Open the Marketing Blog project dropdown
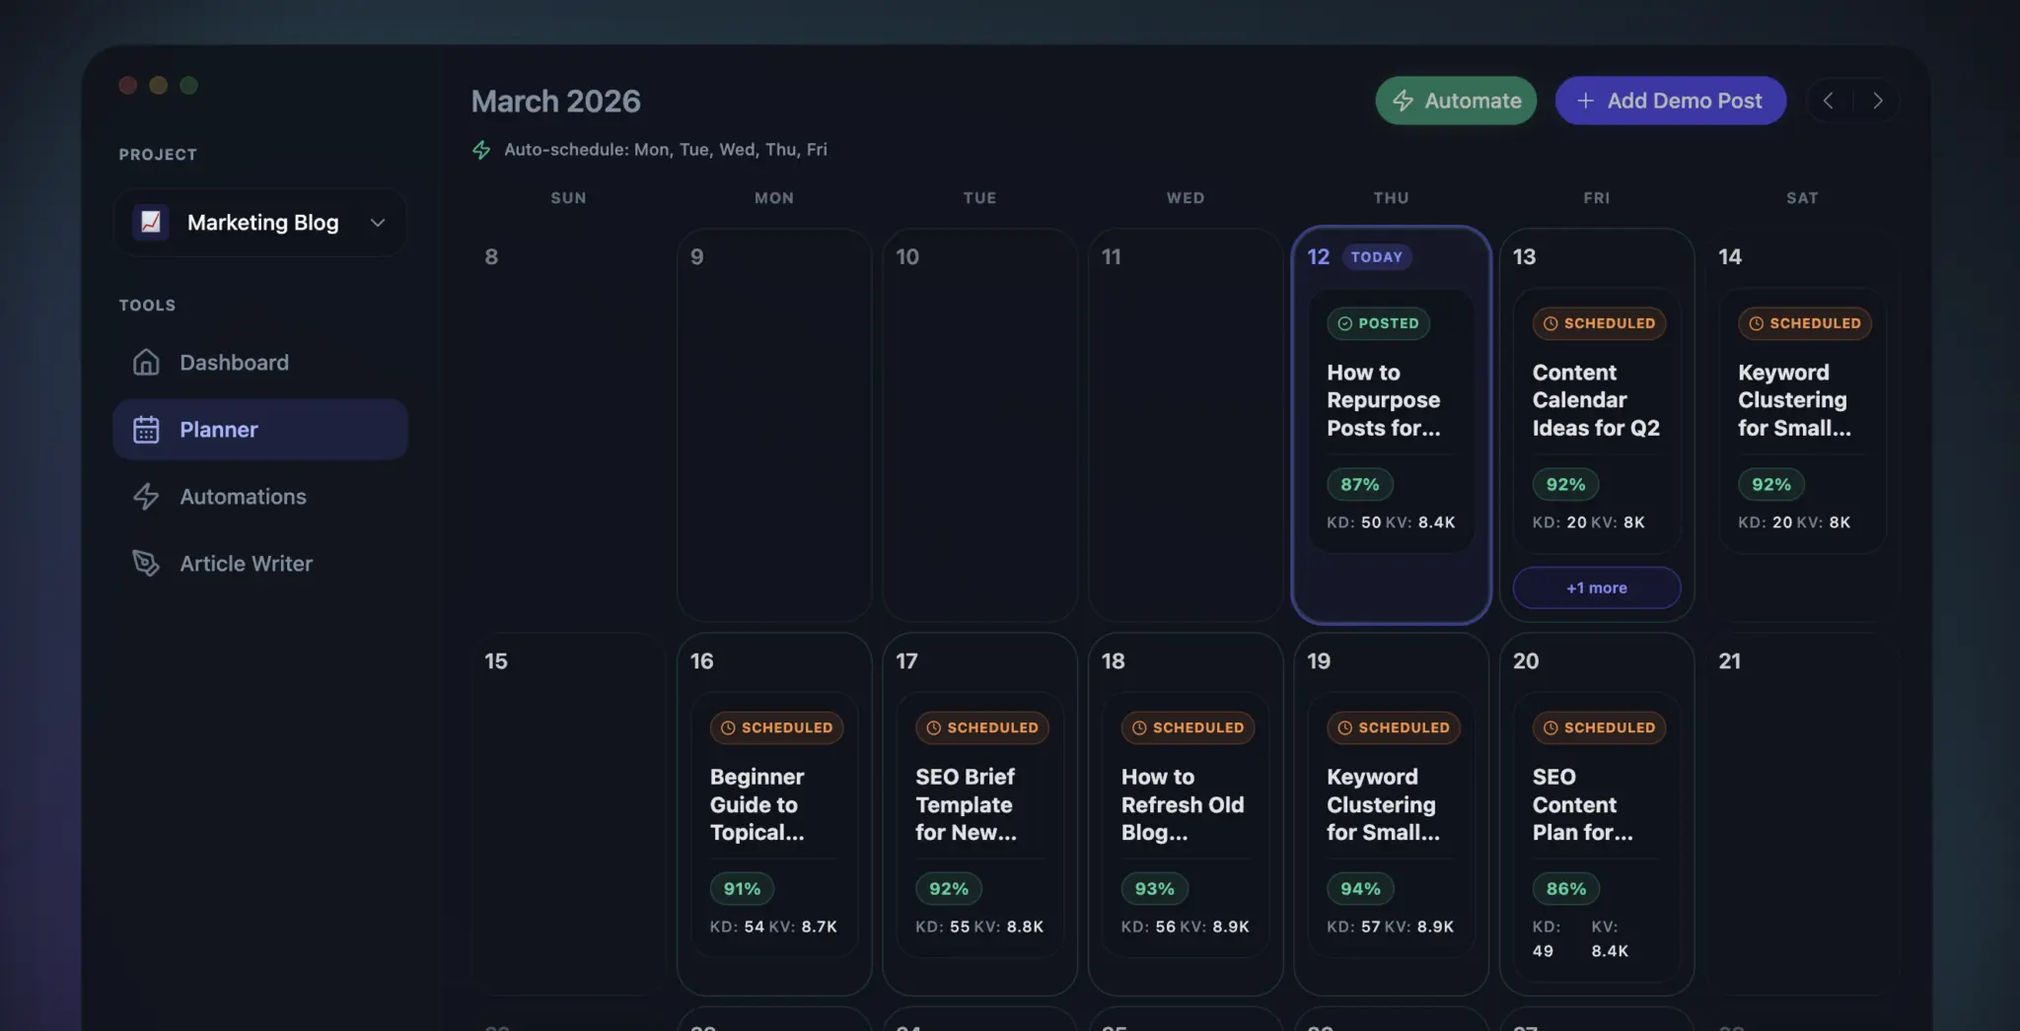 [376, 223]
